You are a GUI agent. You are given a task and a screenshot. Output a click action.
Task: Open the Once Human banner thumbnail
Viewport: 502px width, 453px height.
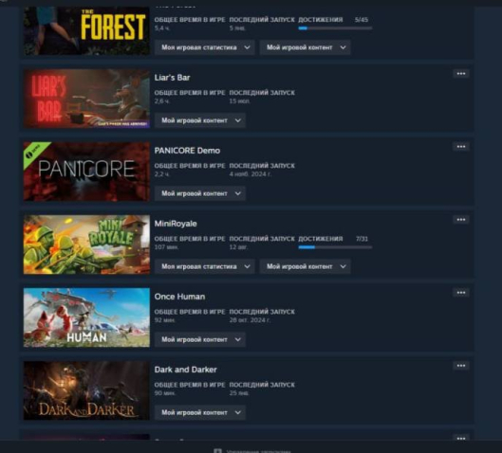[x=86, y=317]
